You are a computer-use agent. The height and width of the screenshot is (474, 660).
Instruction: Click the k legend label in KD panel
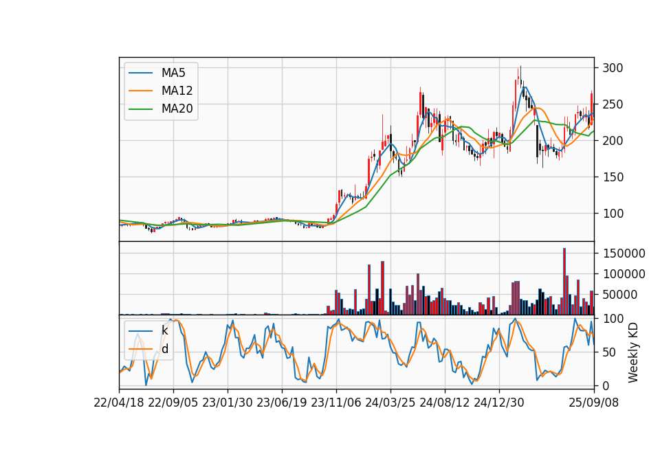pos(164,330)
